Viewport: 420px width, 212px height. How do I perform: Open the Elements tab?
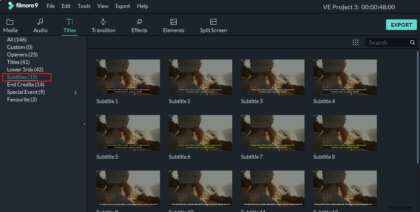pos(174,26)
